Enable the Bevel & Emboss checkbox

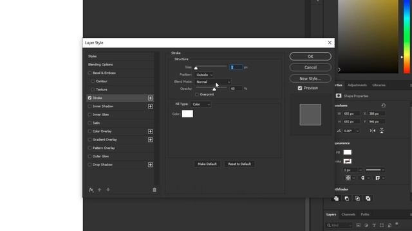click(89, 73)
